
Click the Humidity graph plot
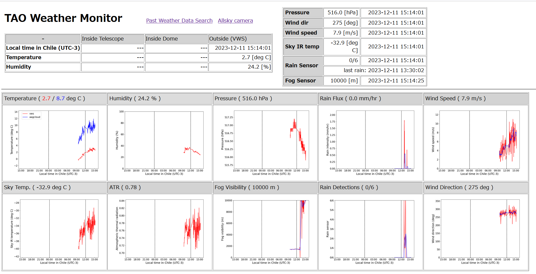click(x=159, y=143)
